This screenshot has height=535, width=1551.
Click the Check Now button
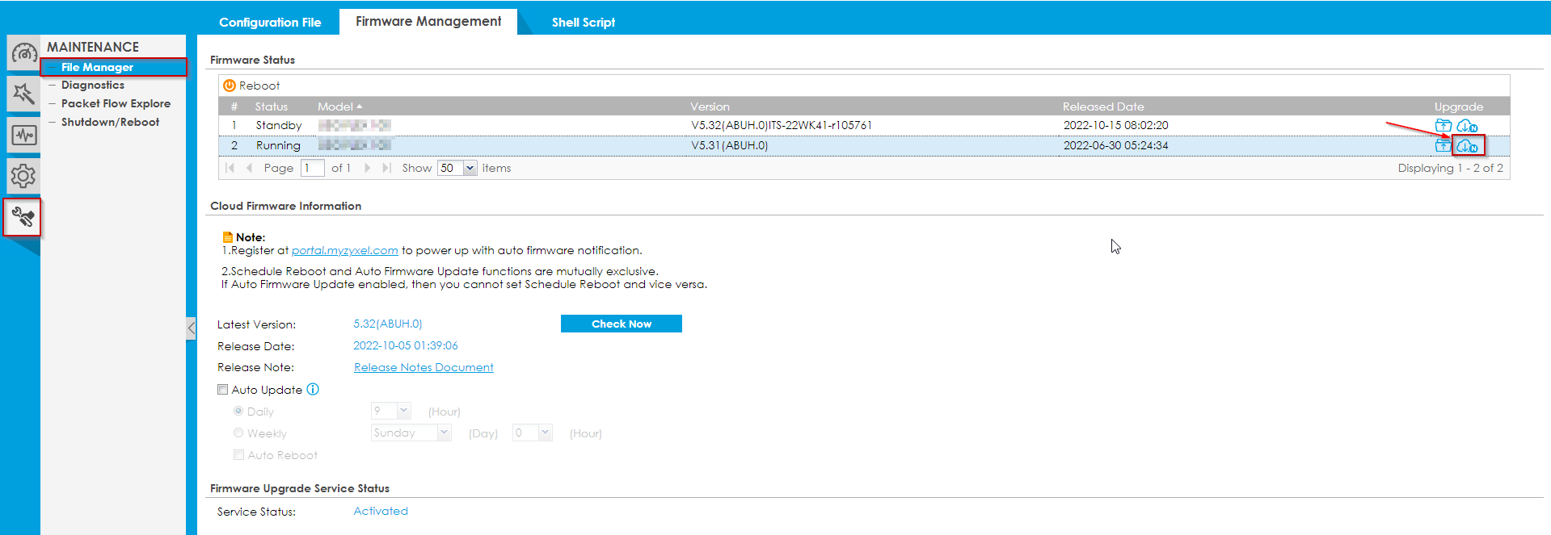pyautogui.click(x=621, y=324)
